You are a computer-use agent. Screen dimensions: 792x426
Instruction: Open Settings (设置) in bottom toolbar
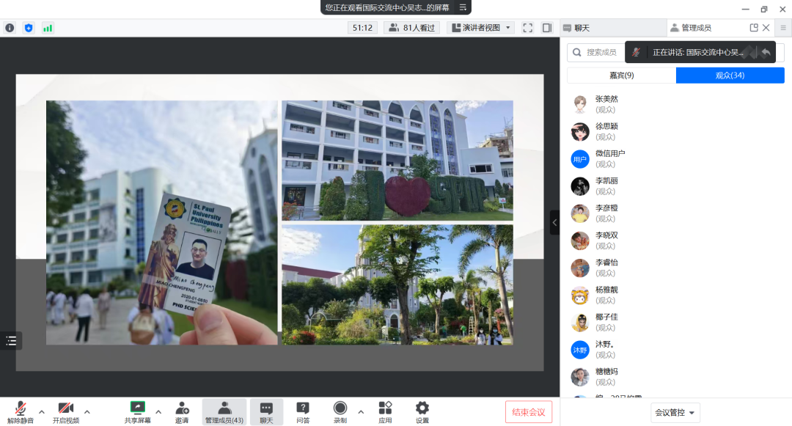pyautogui.click(x=422, y=411)
